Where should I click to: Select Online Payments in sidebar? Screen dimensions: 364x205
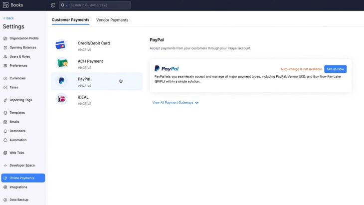(x=23, y=178)
